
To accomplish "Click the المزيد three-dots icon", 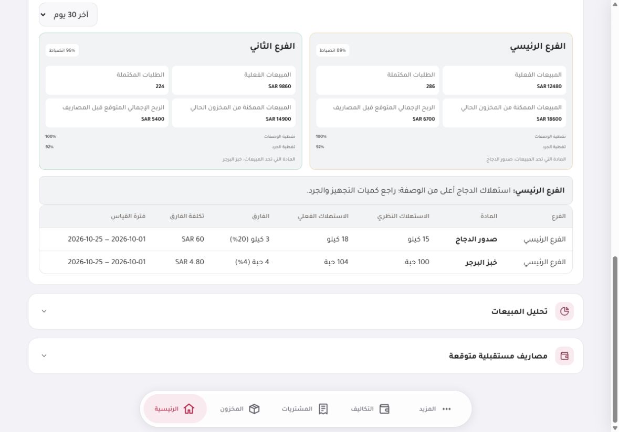I will [446, 409].
